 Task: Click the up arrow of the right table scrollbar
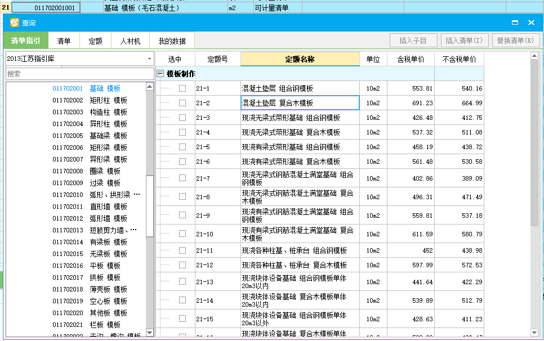click(534, 56)
